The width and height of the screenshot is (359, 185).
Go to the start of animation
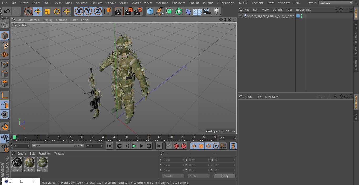pyautogui.click(x=110, y=146)
